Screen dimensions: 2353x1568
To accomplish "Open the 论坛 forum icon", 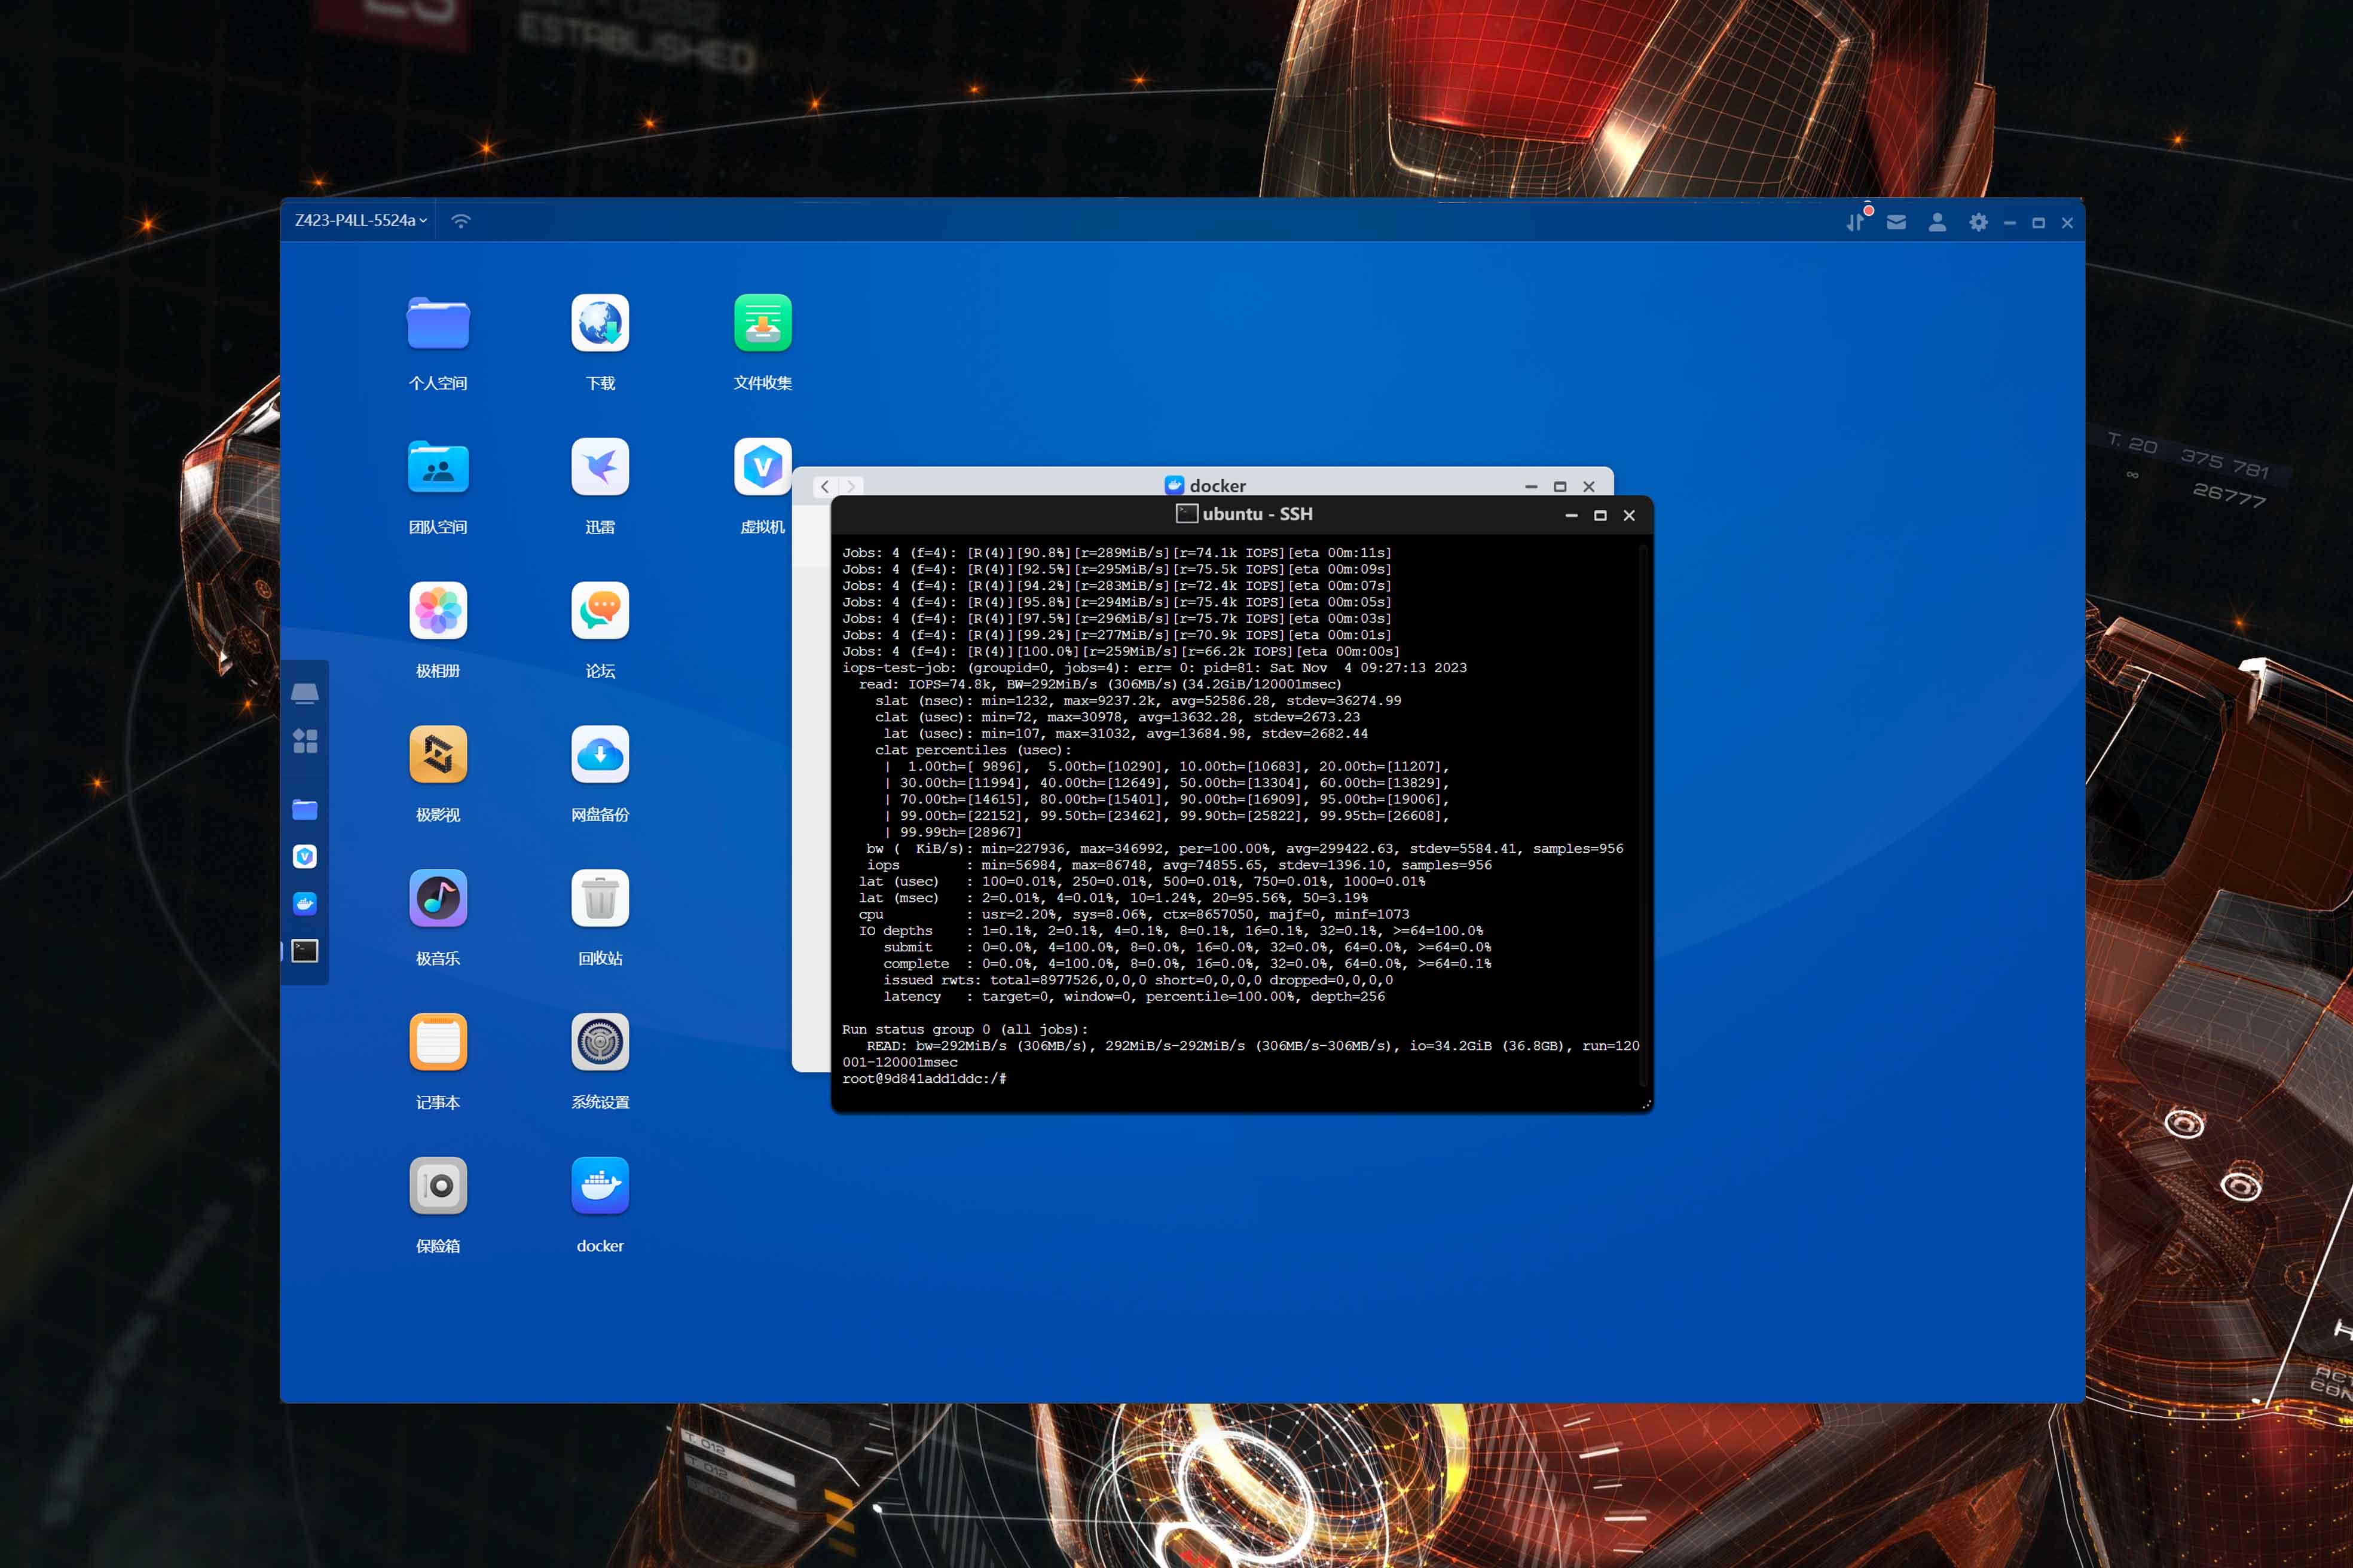I will point(600,610).
